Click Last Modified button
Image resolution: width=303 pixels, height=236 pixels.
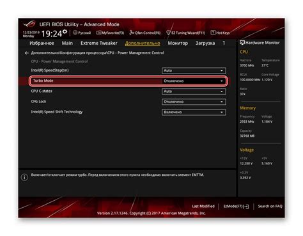[203, 206]
